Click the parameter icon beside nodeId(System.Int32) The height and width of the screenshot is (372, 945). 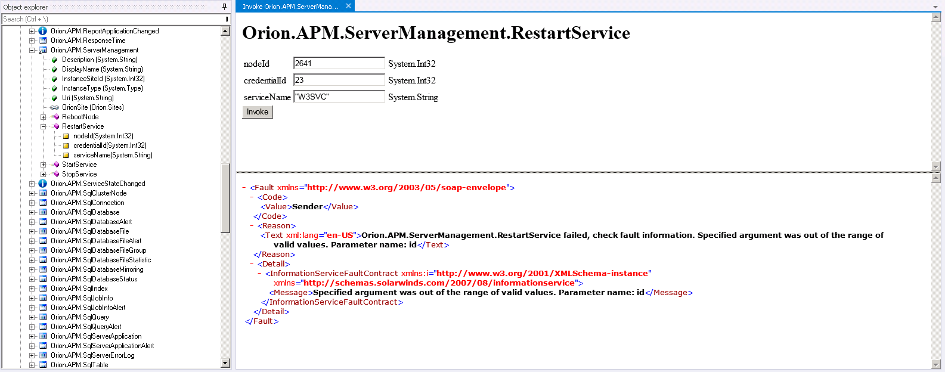pyautogui.click(x=66, y=136)
